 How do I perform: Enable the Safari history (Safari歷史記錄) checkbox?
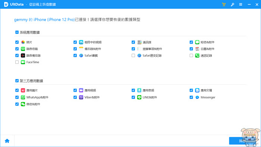(133, 56)
